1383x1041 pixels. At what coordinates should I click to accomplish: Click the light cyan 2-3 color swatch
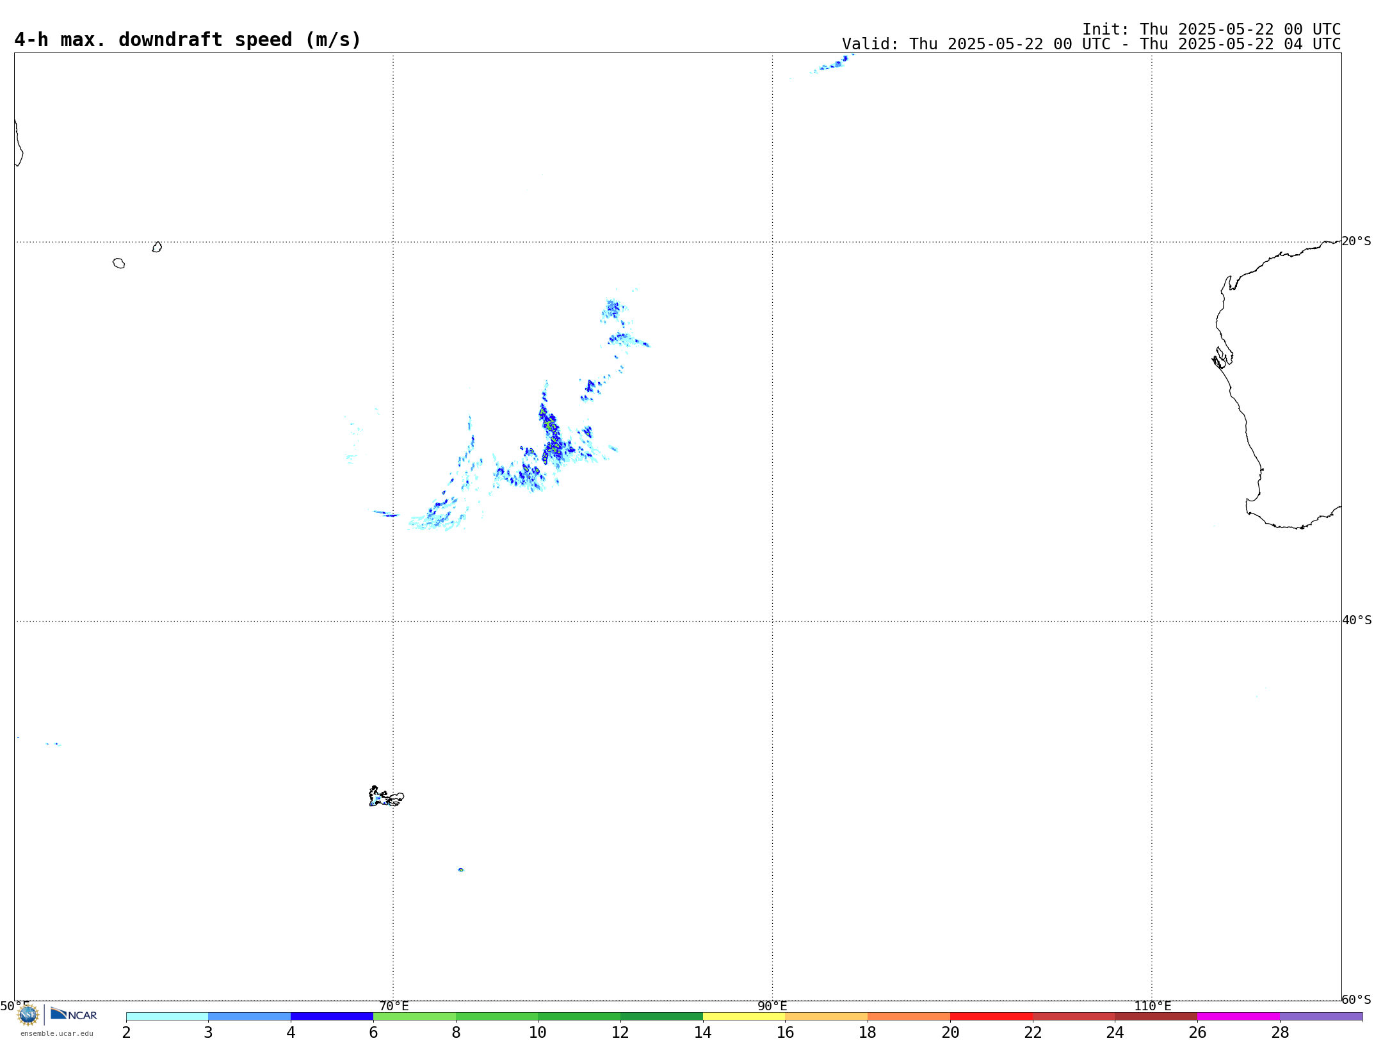(x=167, y=1016)
